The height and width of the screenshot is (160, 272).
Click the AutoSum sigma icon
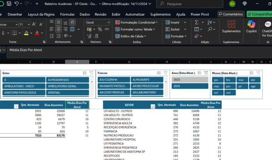[x=196, y=23]
